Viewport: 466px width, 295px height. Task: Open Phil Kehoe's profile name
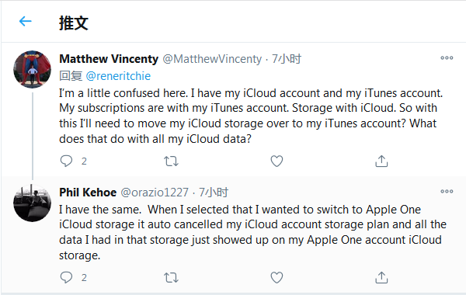pyautogui.click(x=88, y=193)
